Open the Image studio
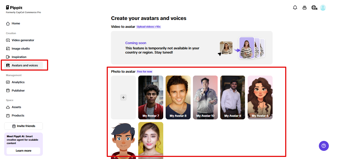 [20, 49]
